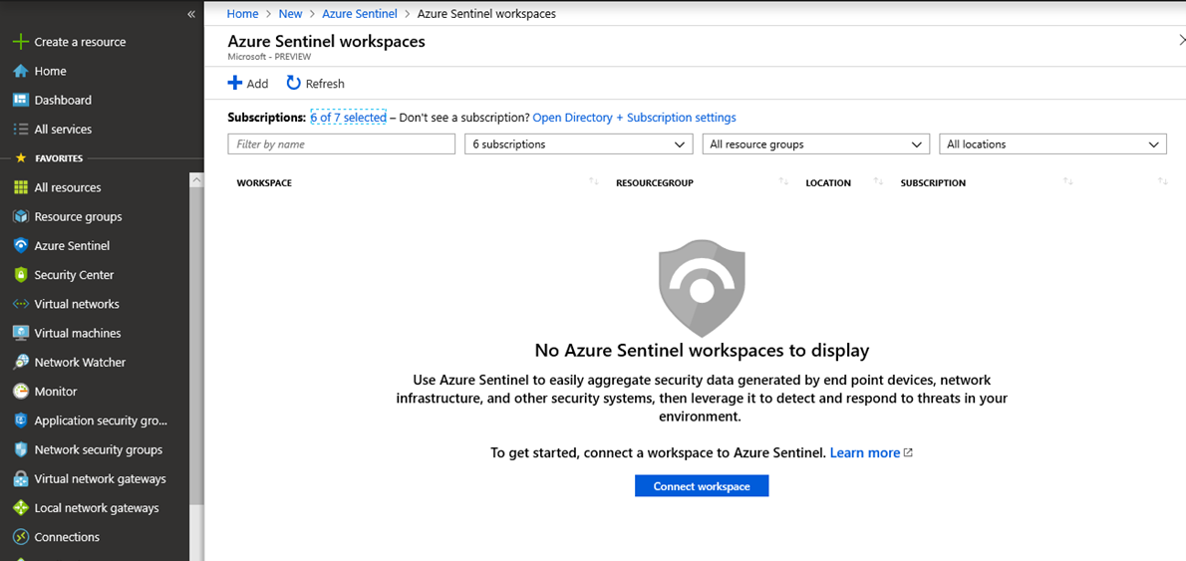Click the Connect workspace button
This screenshot has height=561, width=1186.
pos(702,486)
